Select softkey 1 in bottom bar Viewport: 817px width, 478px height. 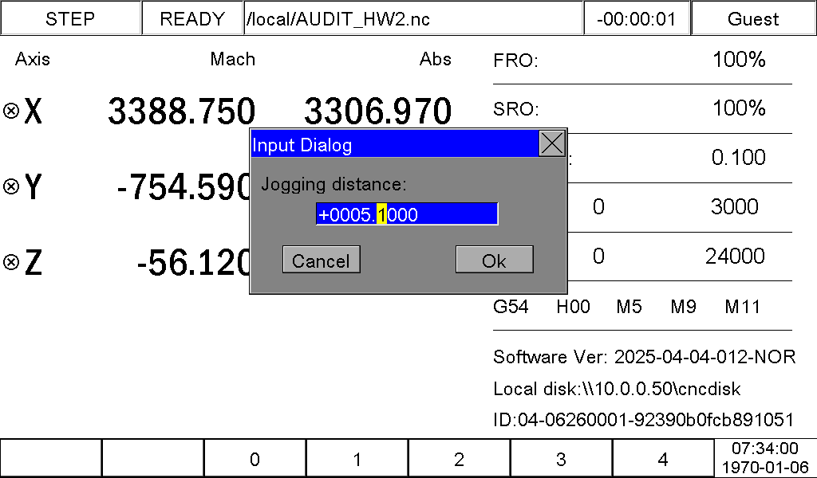357,458
